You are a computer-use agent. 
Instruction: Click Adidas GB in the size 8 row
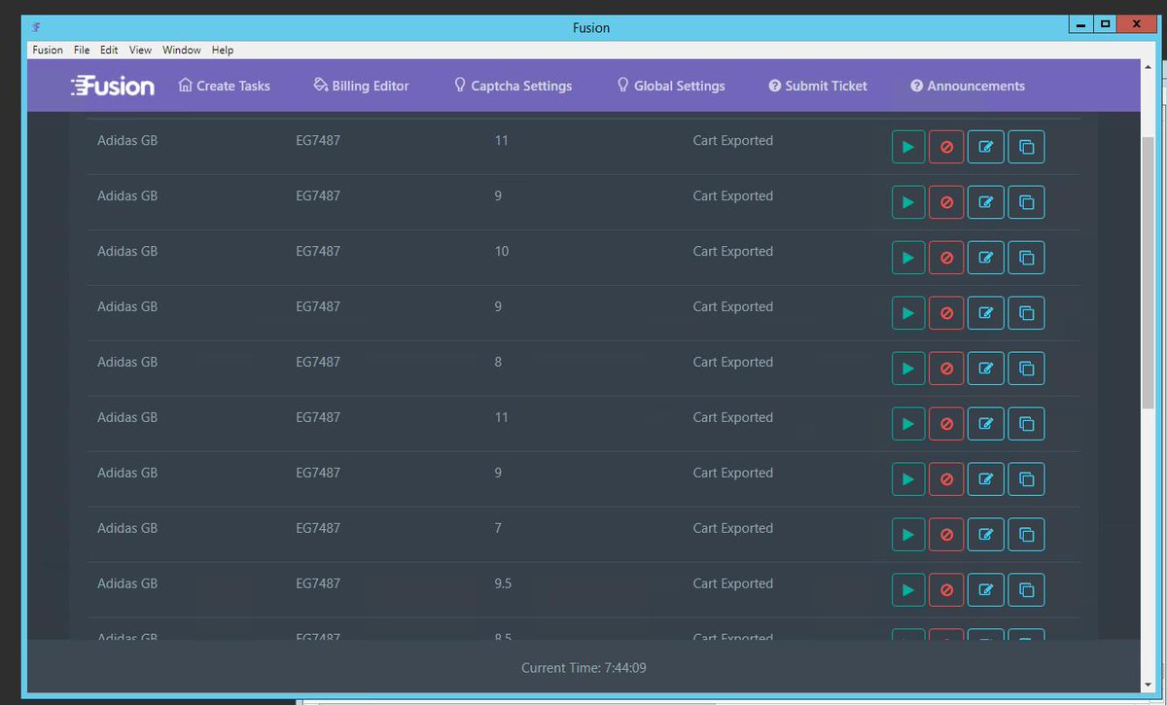(x=127, y=362)
